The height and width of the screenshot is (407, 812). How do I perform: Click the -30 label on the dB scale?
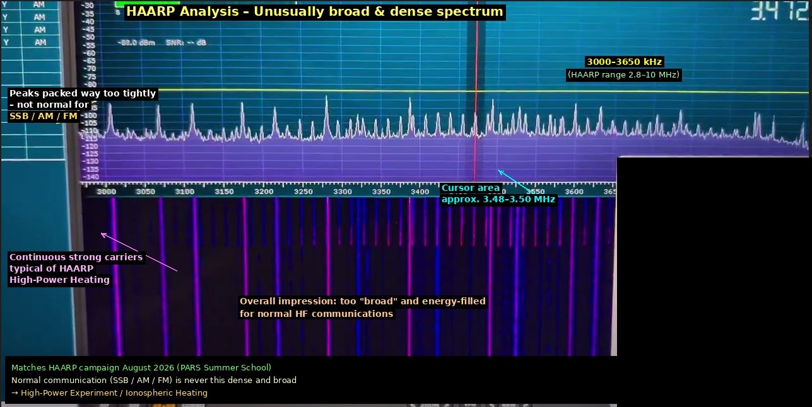click(x=88, y=5)
